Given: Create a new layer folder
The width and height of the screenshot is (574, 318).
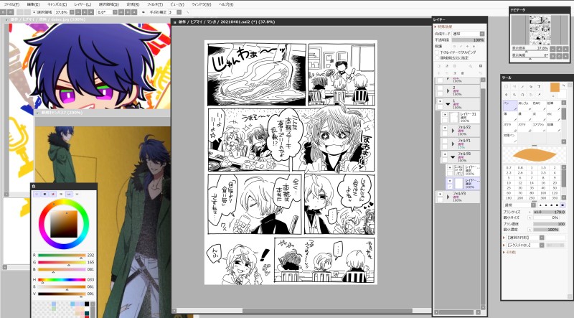Looking at the screenshot, I should coord(455,66).
